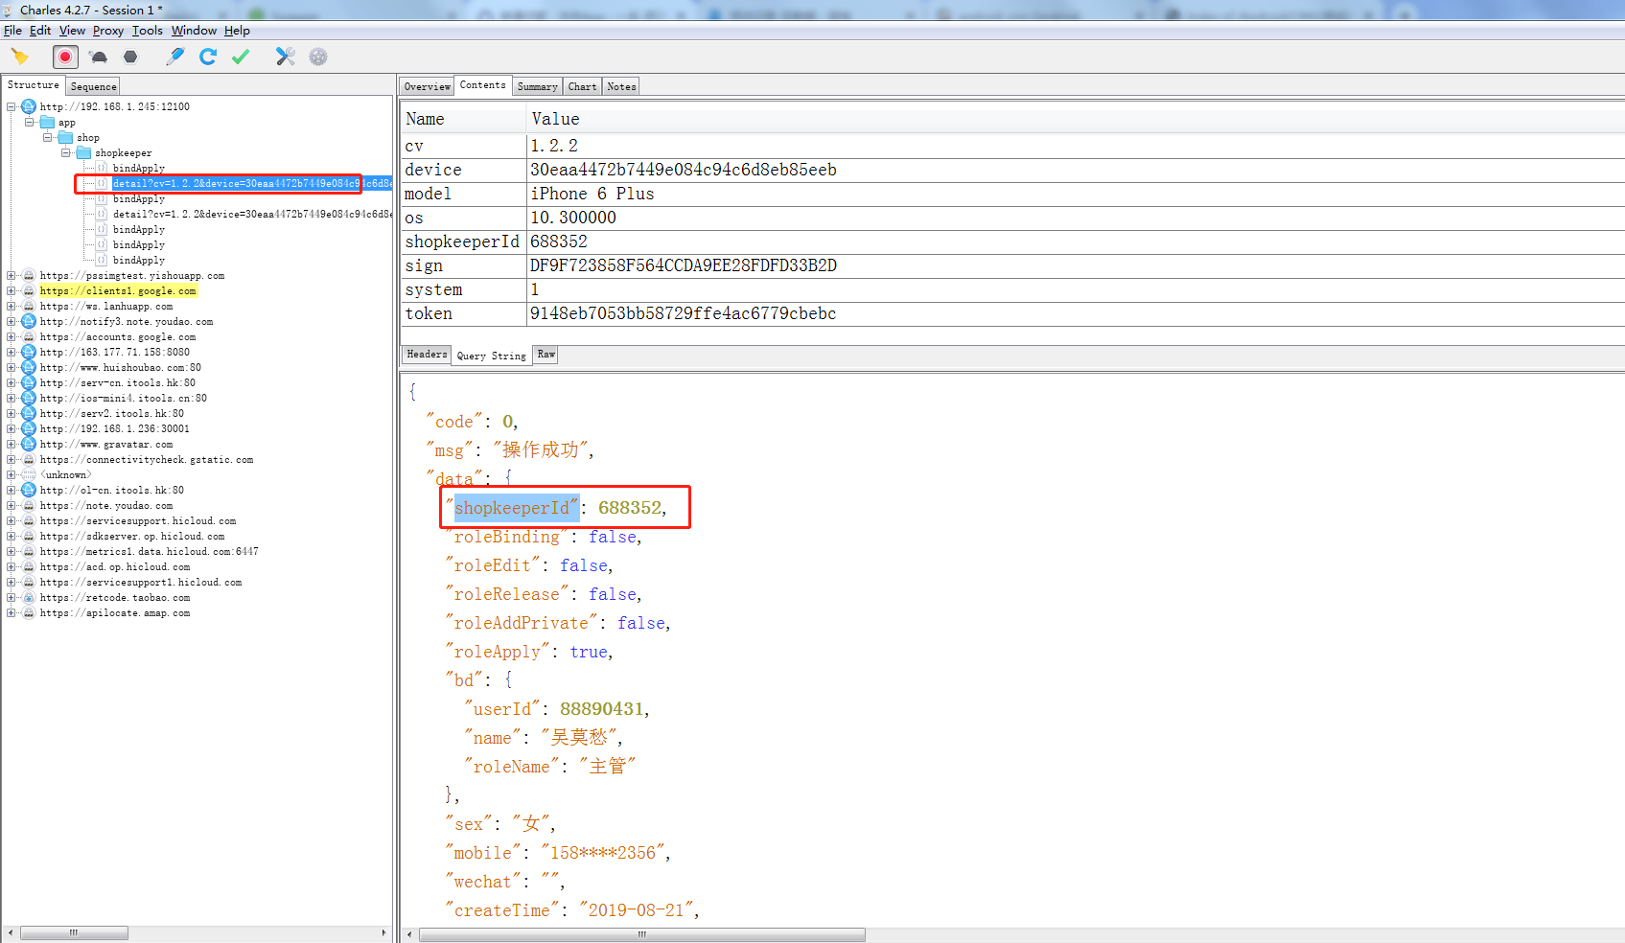Switch to the Sequence tab
This screenshot has width=1625, height=943.
click(x=93, y=86)
